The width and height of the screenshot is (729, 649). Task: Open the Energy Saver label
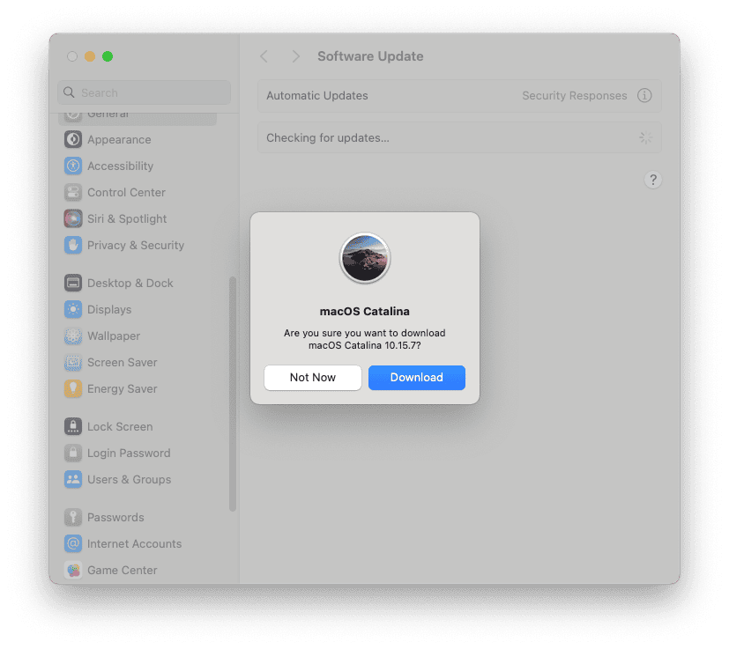click(123, 389)
